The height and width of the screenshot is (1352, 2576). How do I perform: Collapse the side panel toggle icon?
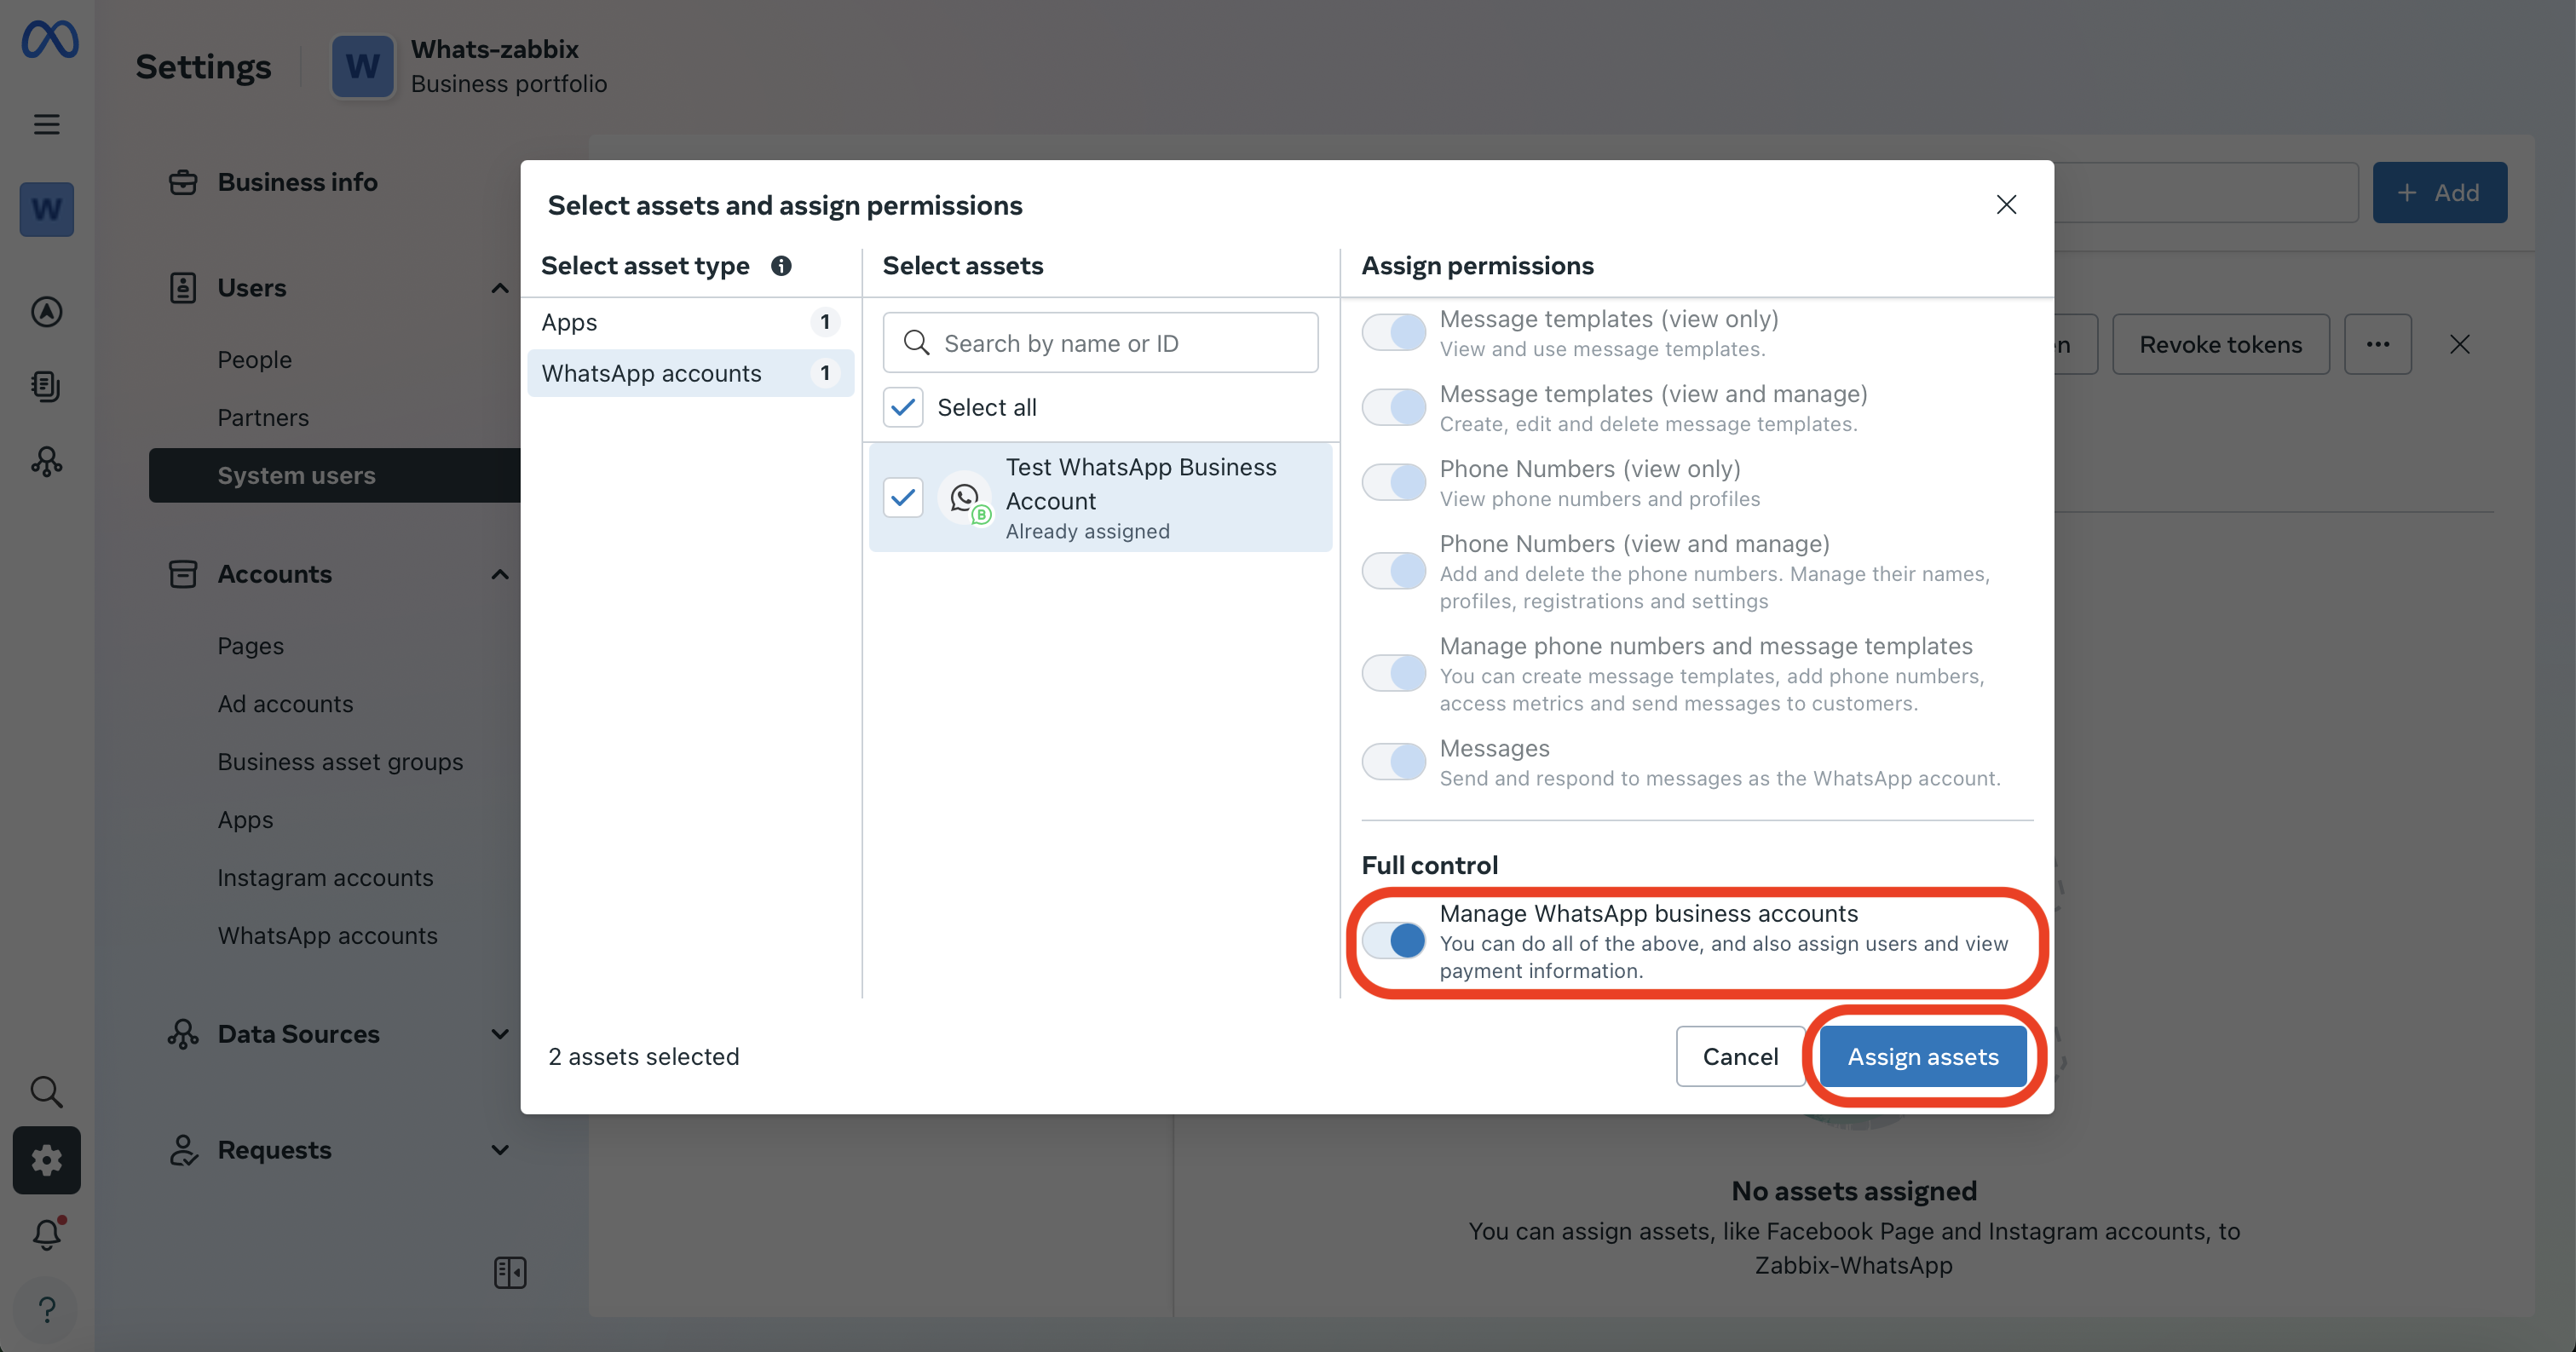510,1272
